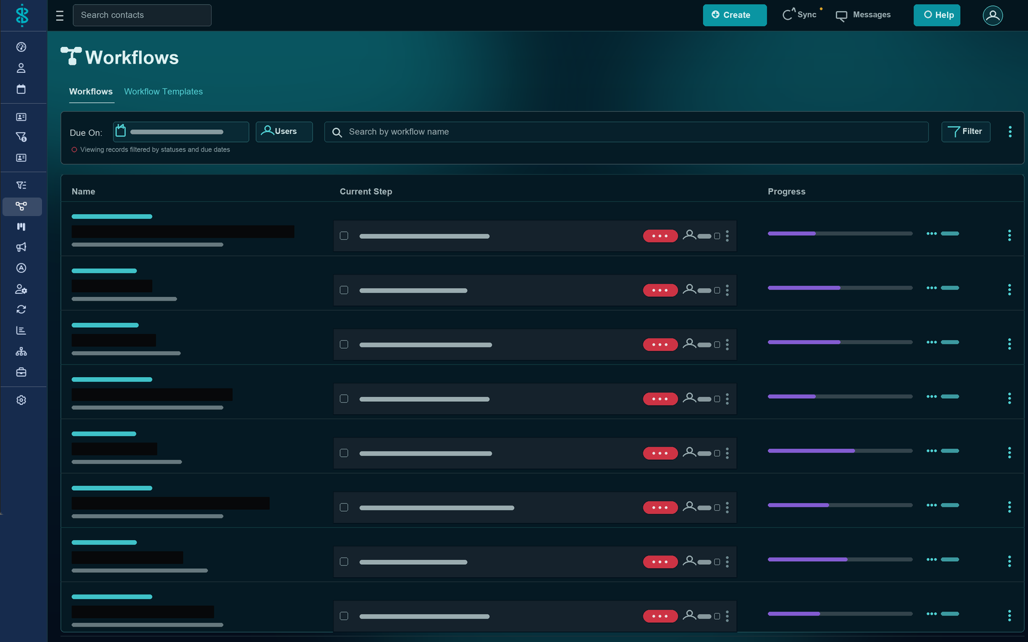Open the first row's current step kebab menu

[x=727, y=236]
